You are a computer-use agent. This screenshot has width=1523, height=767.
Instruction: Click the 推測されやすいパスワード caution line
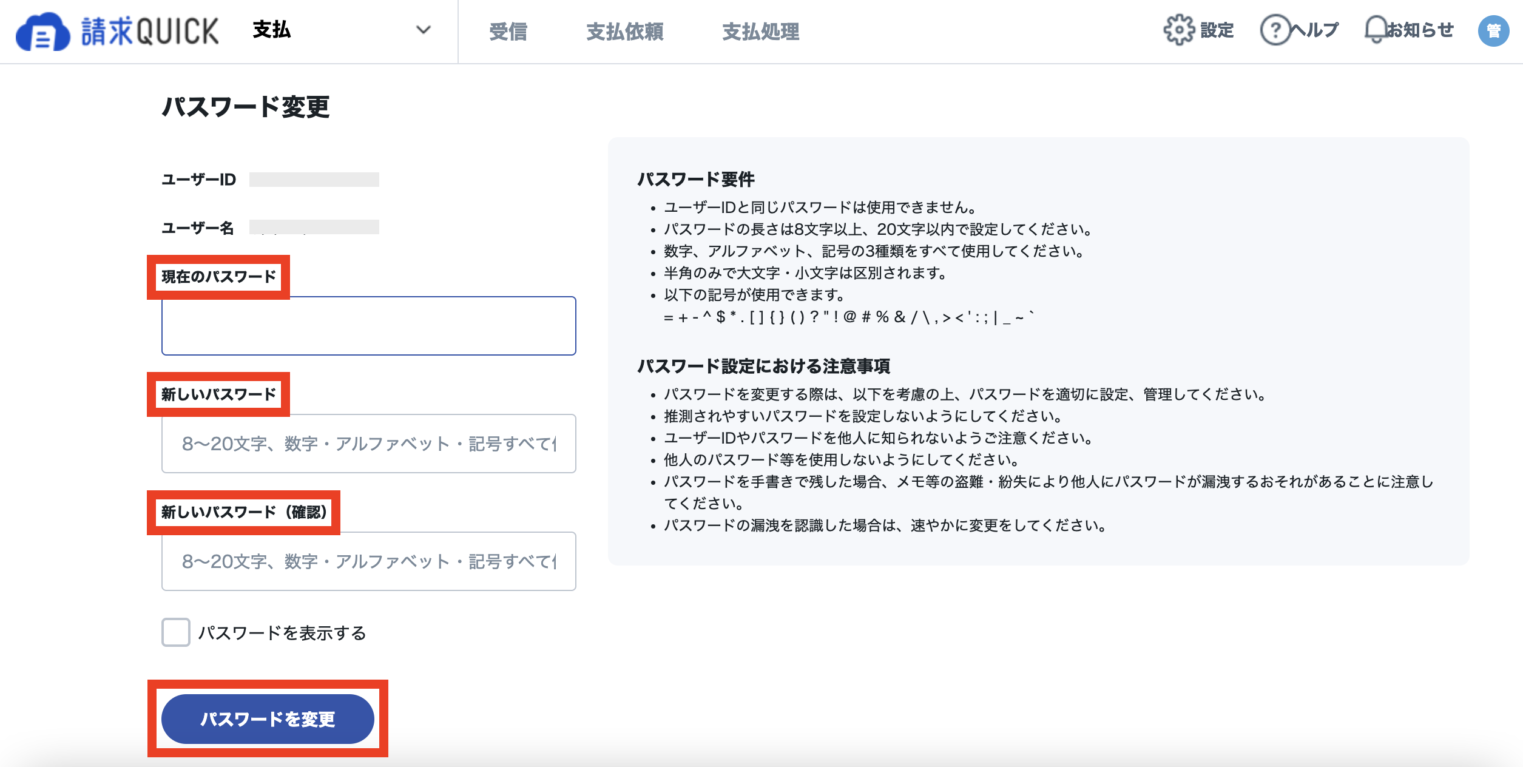(x=863, y=416)
